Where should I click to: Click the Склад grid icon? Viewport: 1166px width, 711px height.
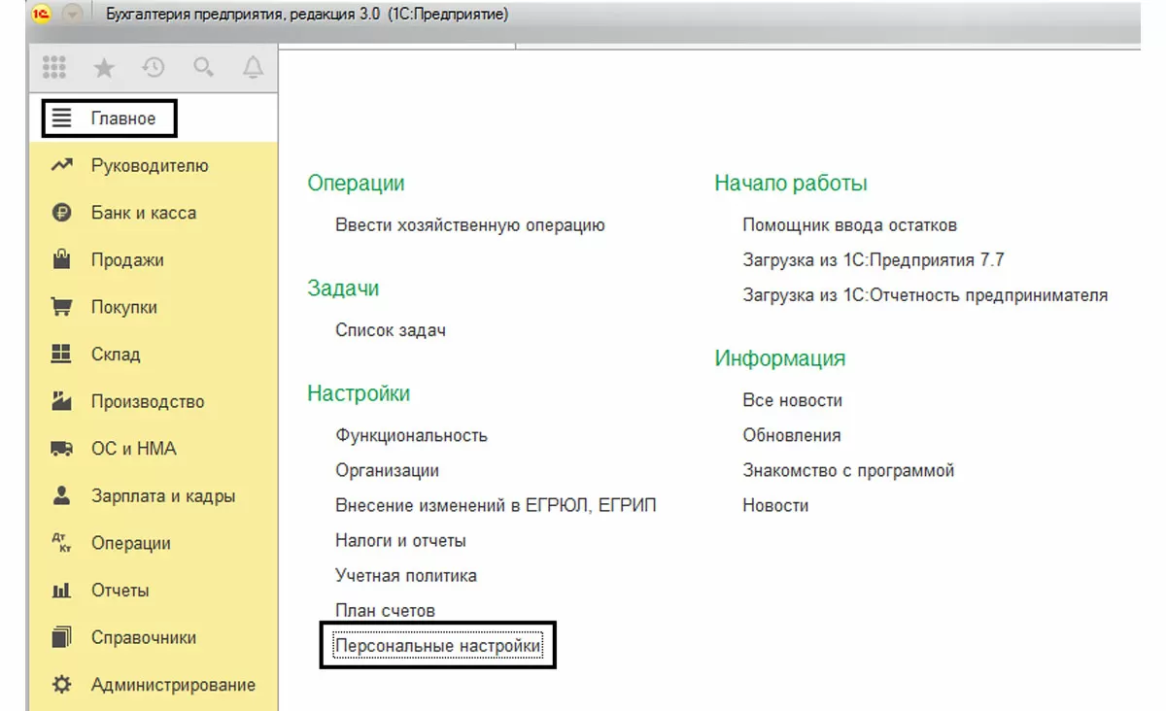[62, 355]
